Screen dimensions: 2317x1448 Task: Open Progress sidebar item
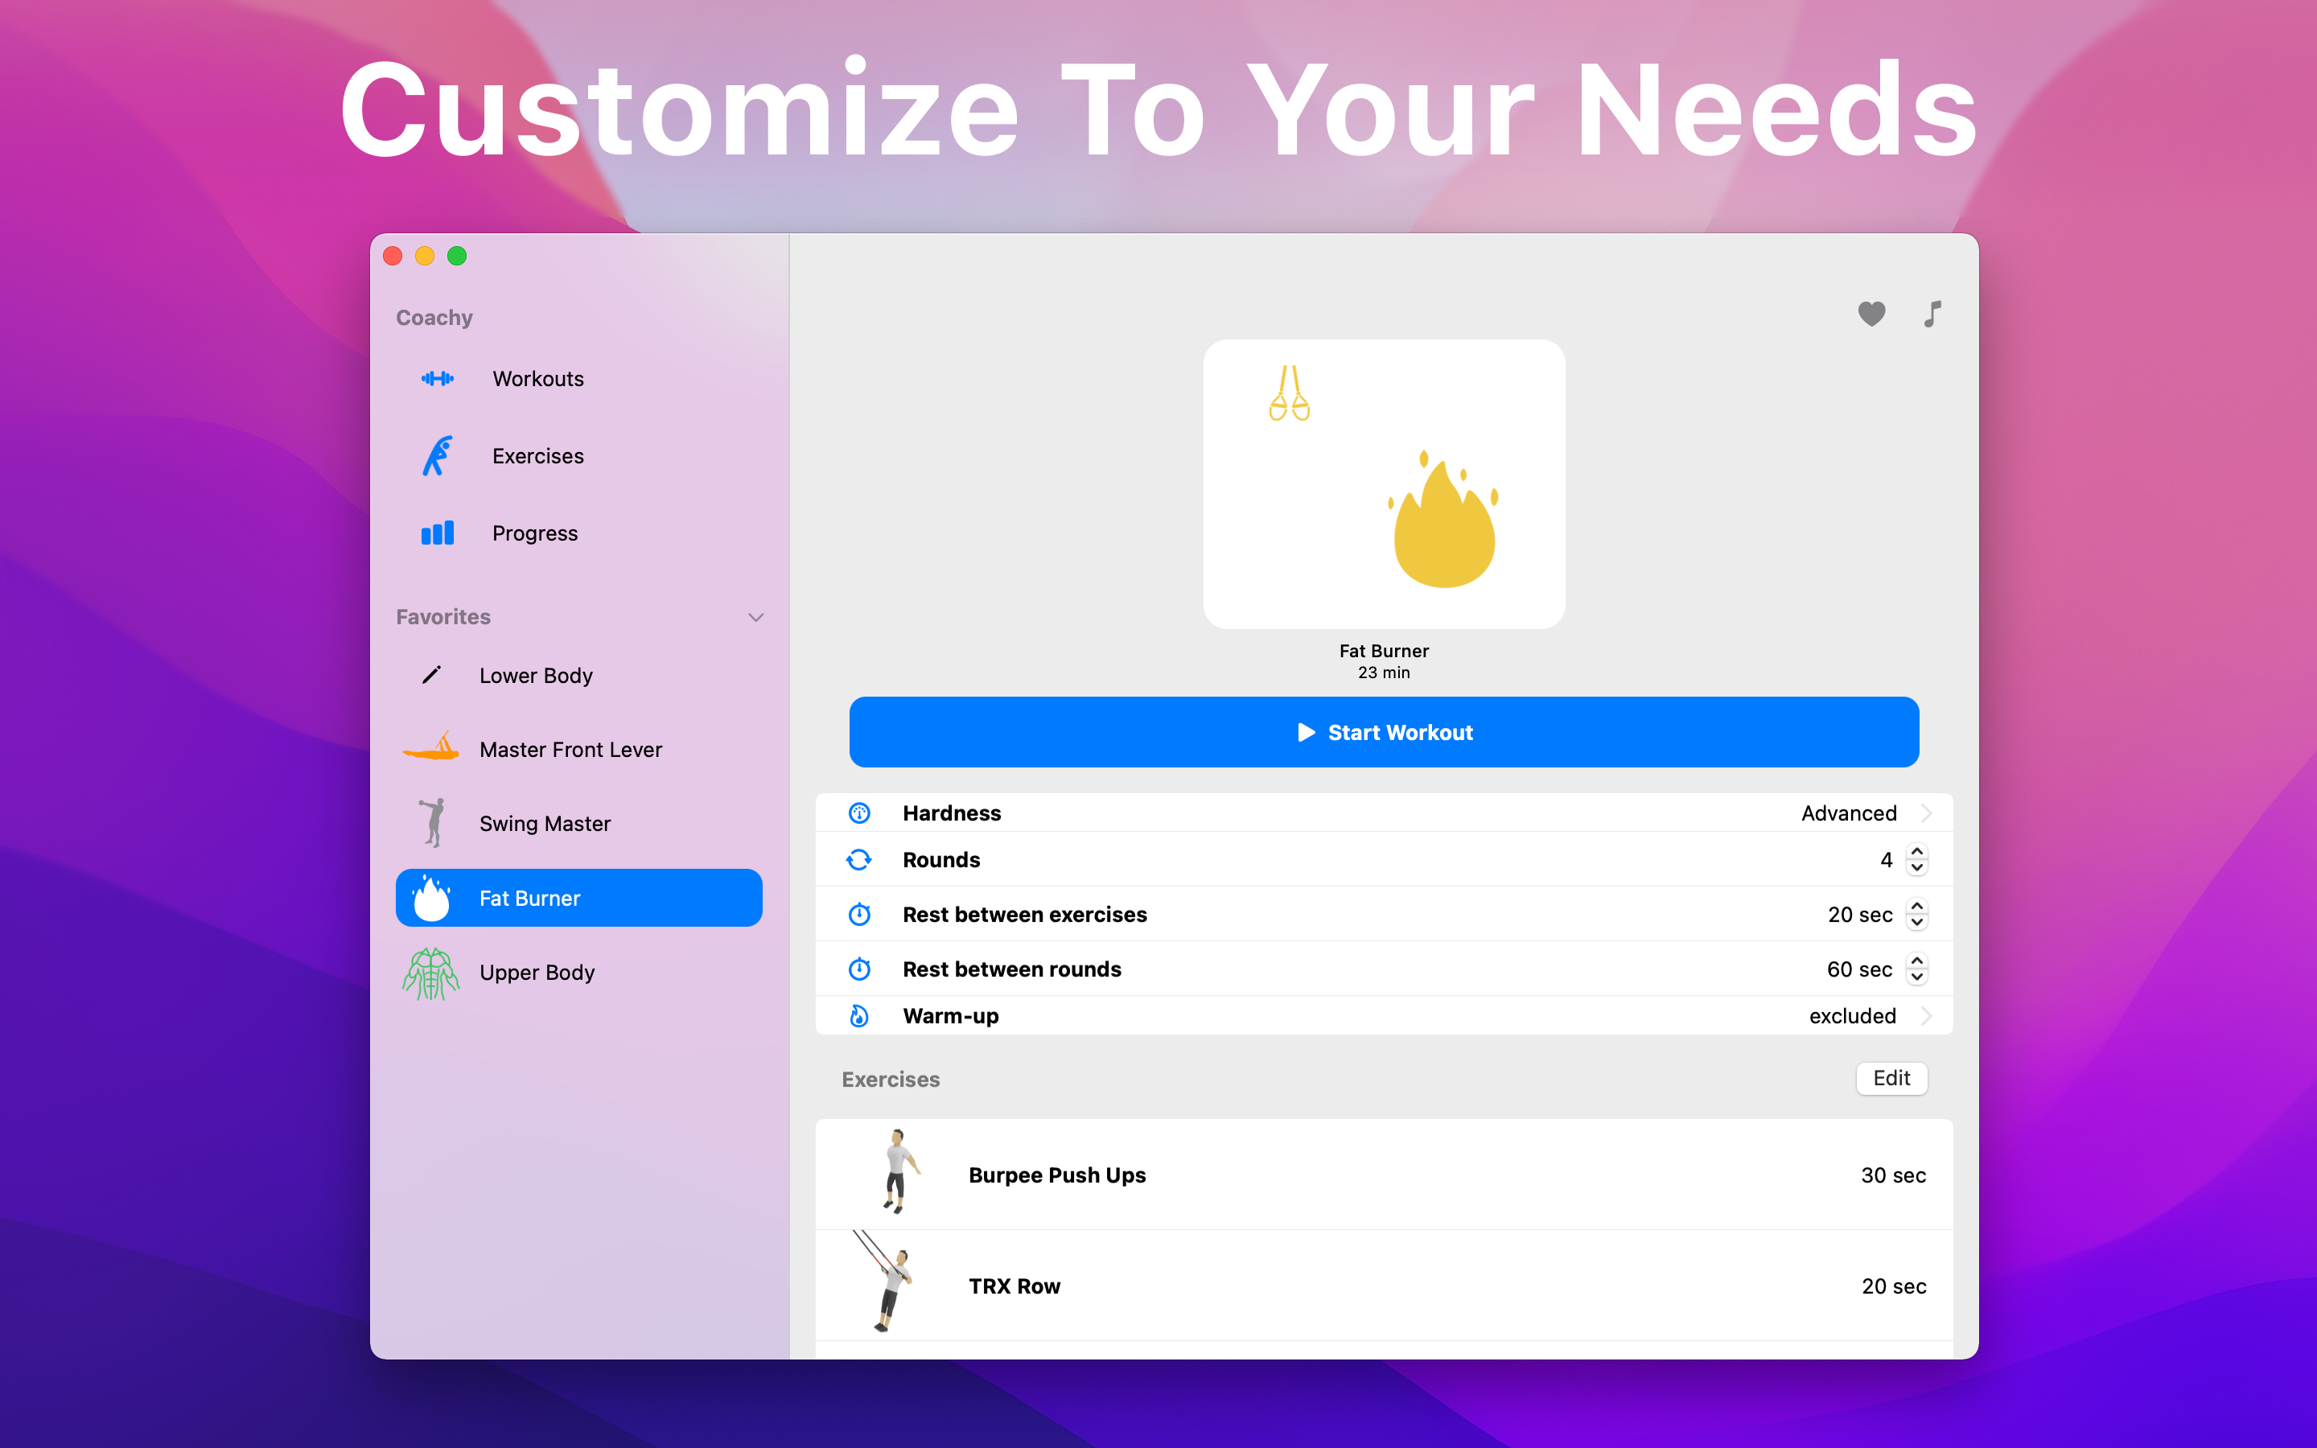pos(534,533)
